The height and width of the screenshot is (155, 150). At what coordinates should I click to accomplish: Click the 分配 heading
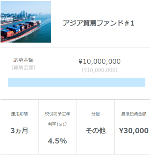click(x=96, y=114)
